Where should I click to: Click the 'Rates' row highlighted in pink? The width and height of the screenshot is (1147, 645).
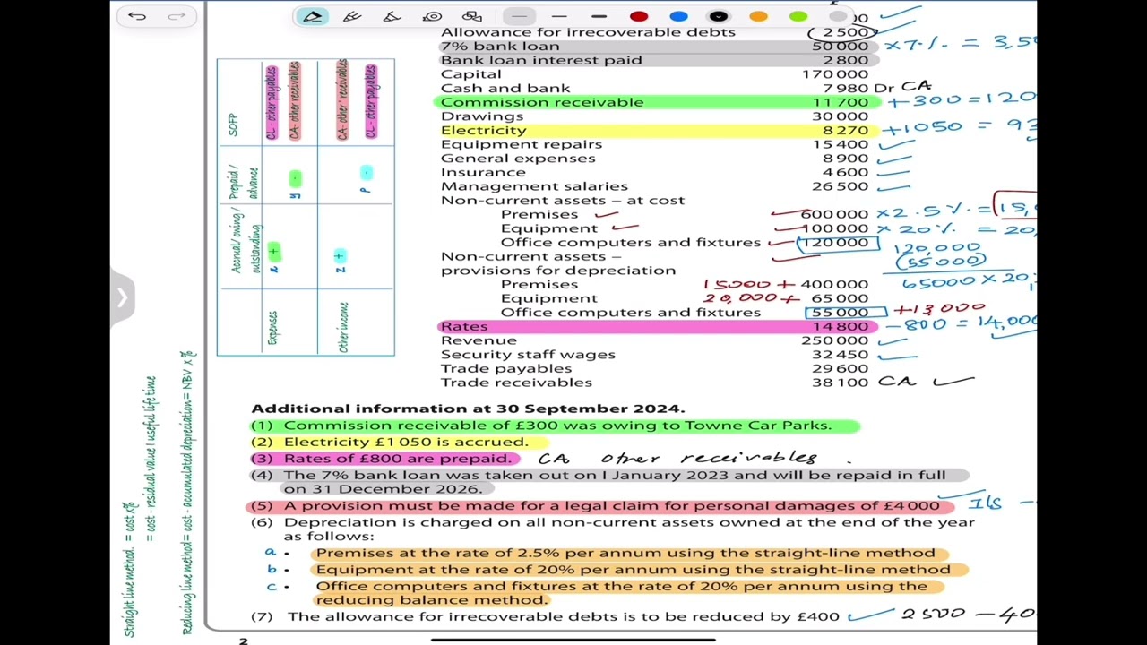pos(658,326)
